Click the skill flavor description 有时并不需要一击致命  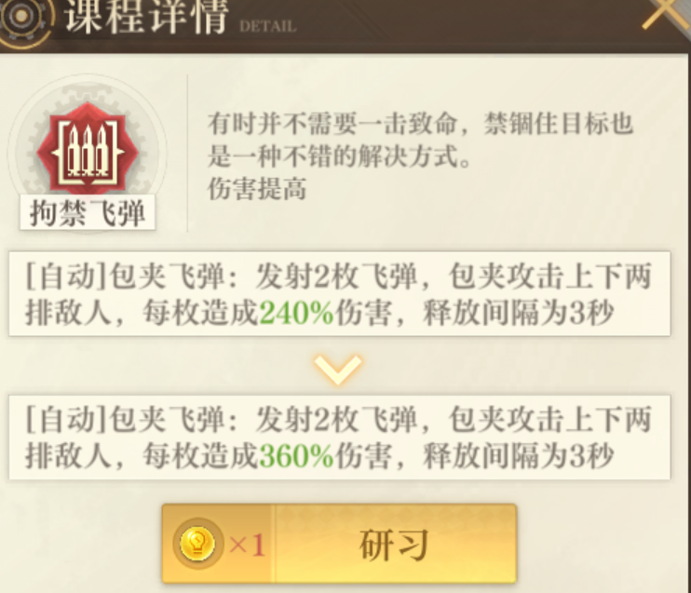(420, 140)
